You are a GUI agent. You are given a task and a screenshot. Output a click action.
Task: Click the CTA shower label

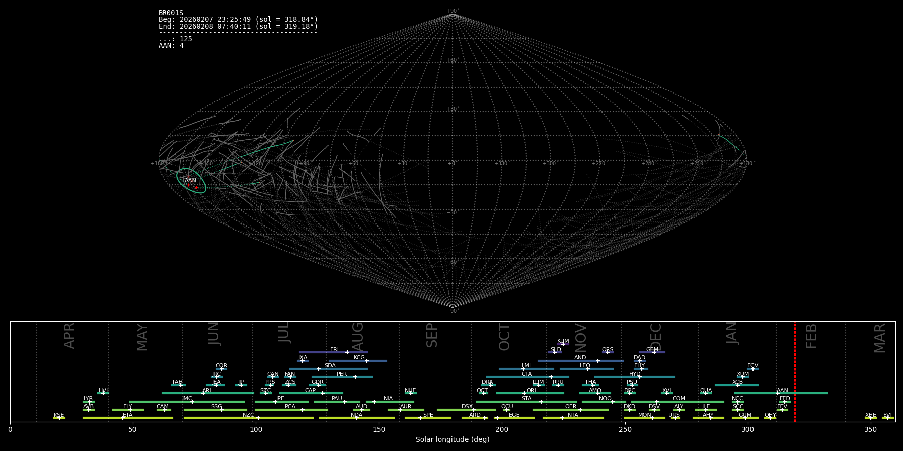tap(527, 374)
